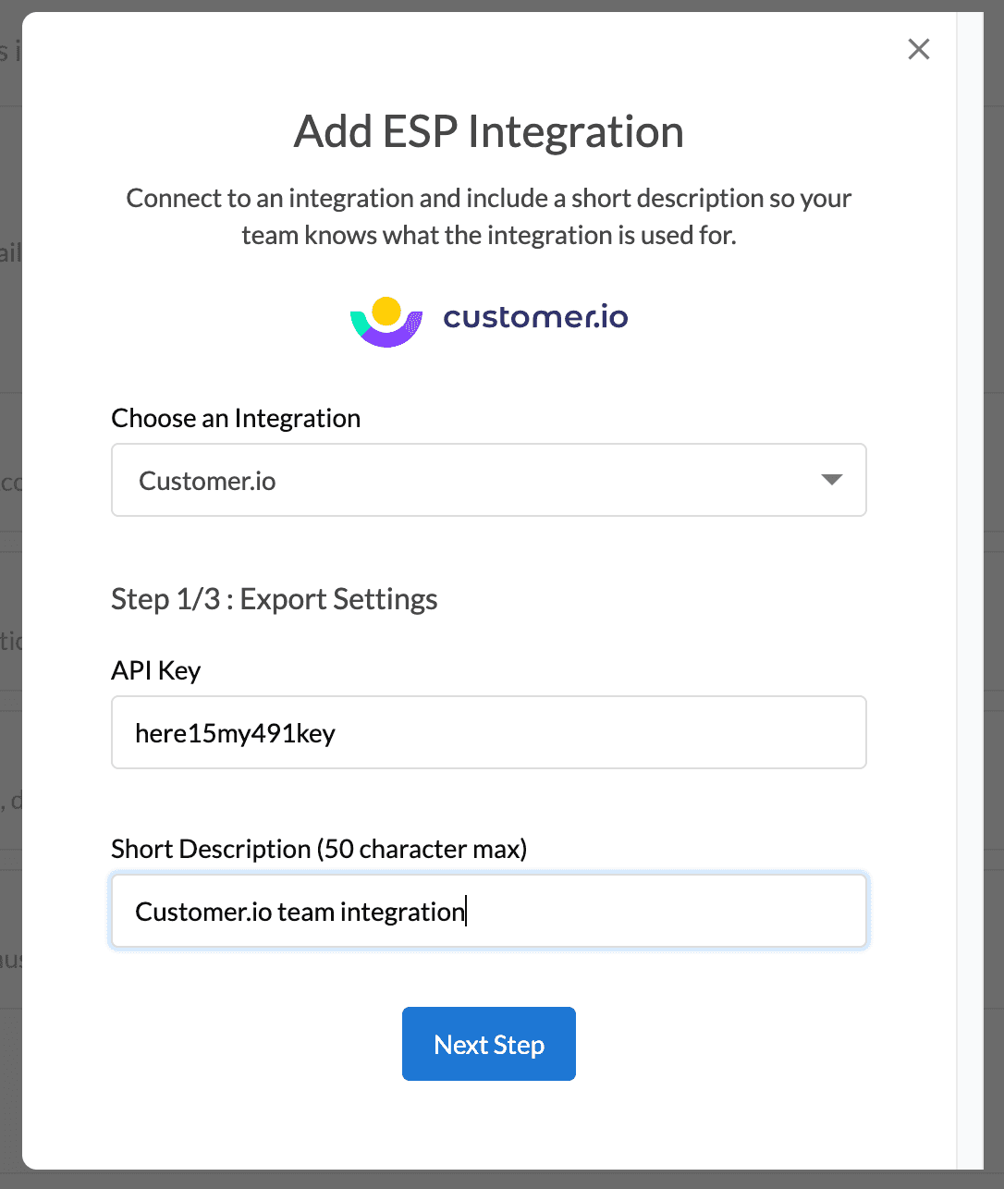Click the Add ESP Integration heading

point(488,131)
